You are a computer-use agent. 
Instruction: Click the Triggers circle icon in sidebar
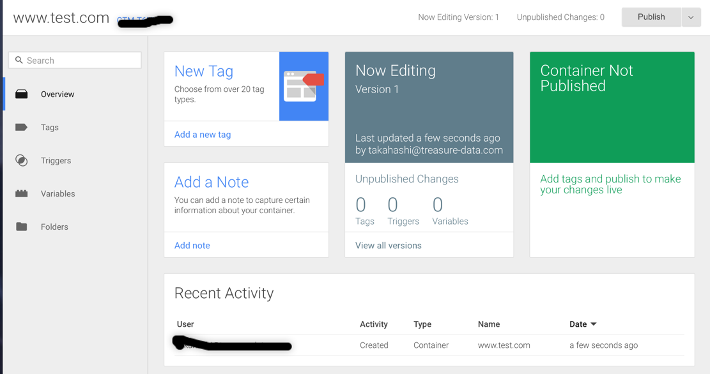click(21, 161)
